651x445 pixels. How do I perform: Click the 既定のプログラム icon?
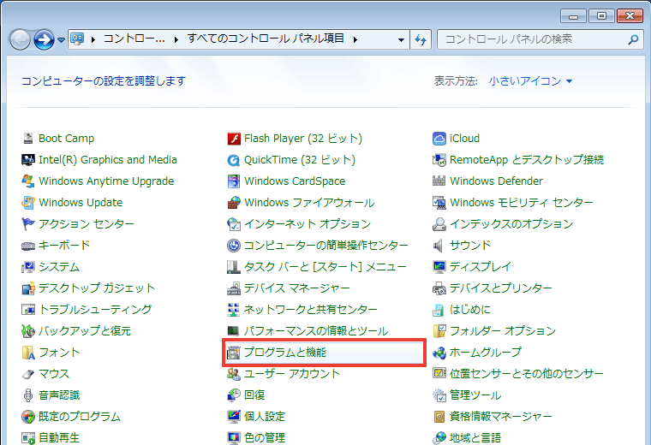pos(27,417)
